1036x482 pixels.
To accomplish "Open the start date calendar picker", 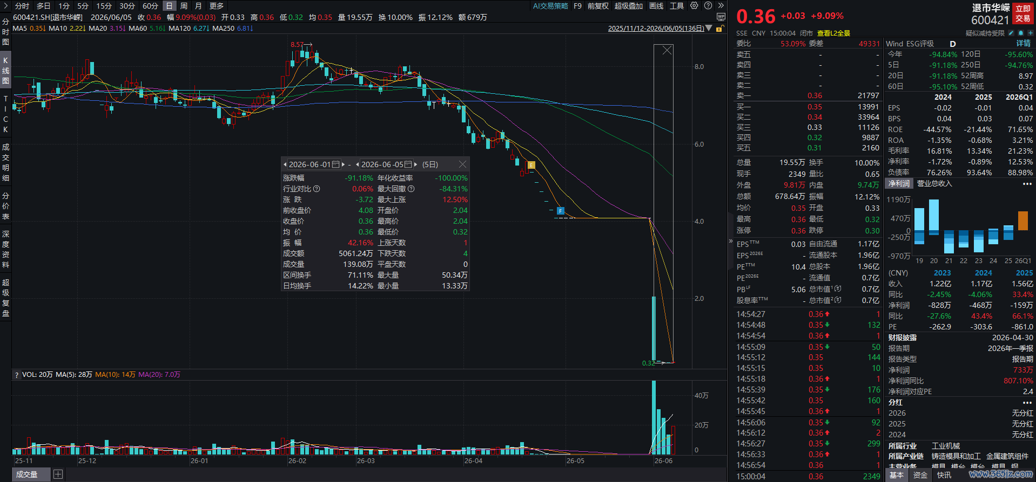I will [x=335, y=164].
